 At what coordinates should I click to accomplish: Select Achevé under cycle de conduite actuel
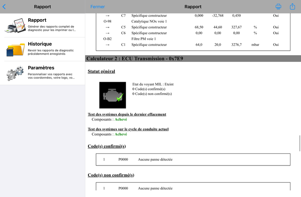click(121, 134)
